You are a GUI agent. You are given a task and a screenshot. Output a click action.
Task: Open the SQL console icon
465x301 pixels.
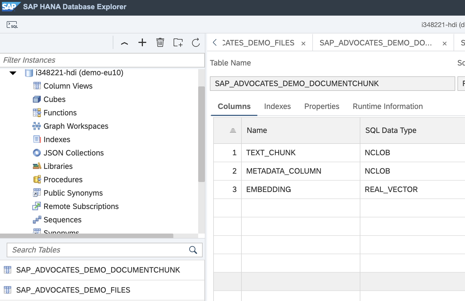click(x=12, y=25)
